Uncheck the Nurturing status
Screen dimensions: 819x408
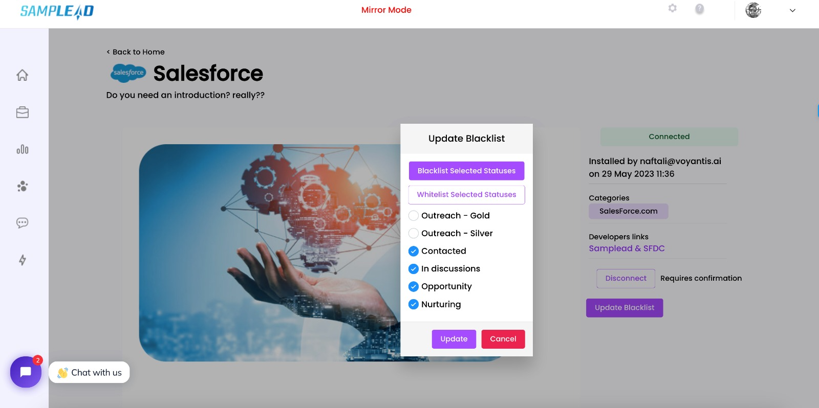pyautogui.click(x=414, y=304)
